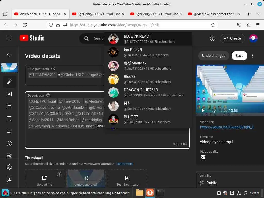Open the Visibility Public setting
This screenshot has width=264, height=198.
230,180
